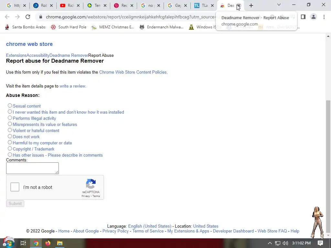
Task: View site security lock info
Action: point(41,17)
